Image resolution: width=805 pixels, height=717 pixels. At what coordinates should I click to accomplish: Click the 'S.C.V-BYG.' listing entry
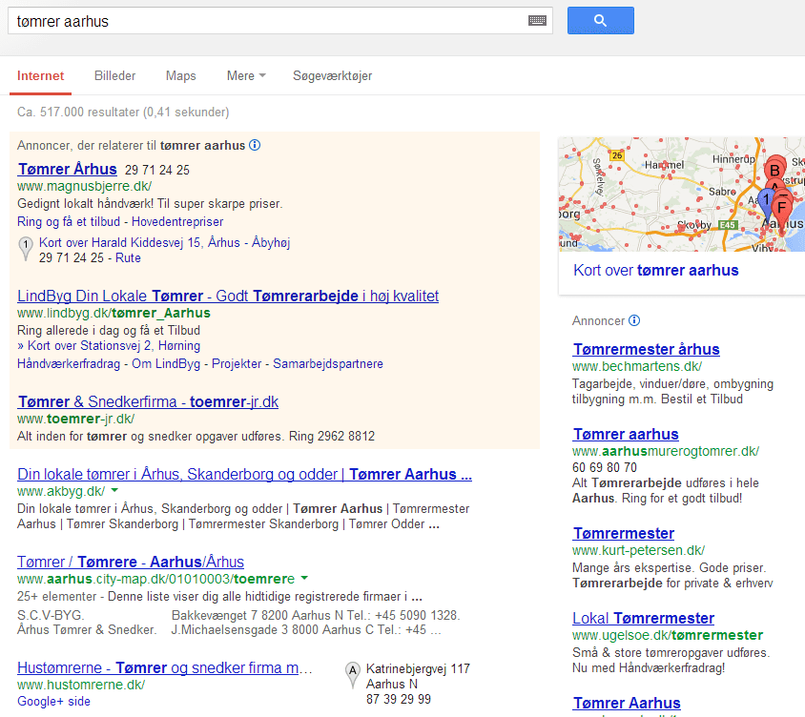coord(51,615)
